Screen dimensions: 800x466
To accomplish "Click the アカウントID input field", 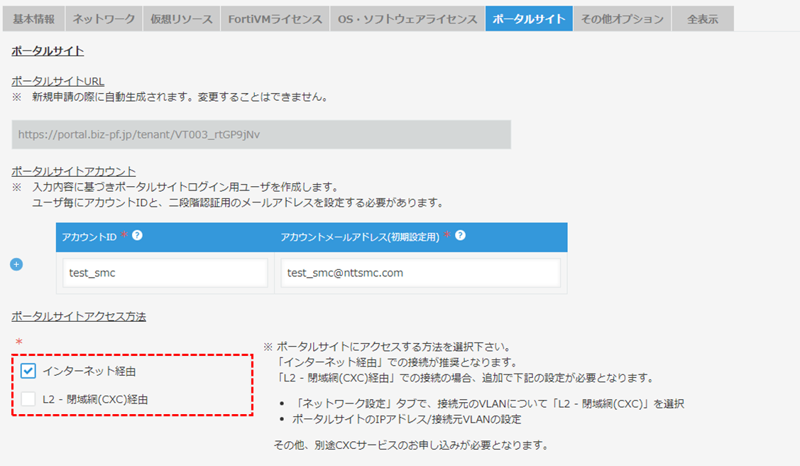I will pos(165,273).
